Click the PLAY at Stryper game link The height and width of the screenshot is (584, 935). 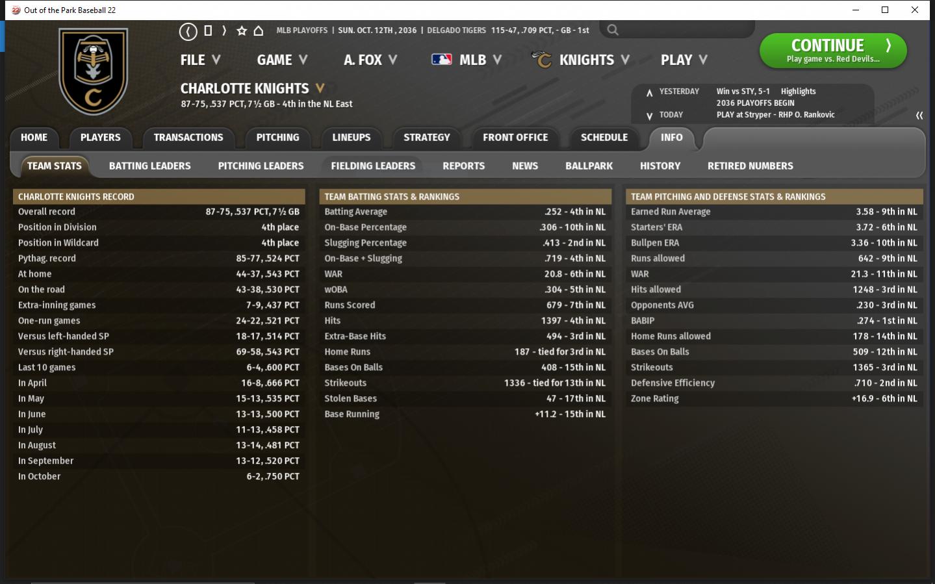(x=775, y=115)
